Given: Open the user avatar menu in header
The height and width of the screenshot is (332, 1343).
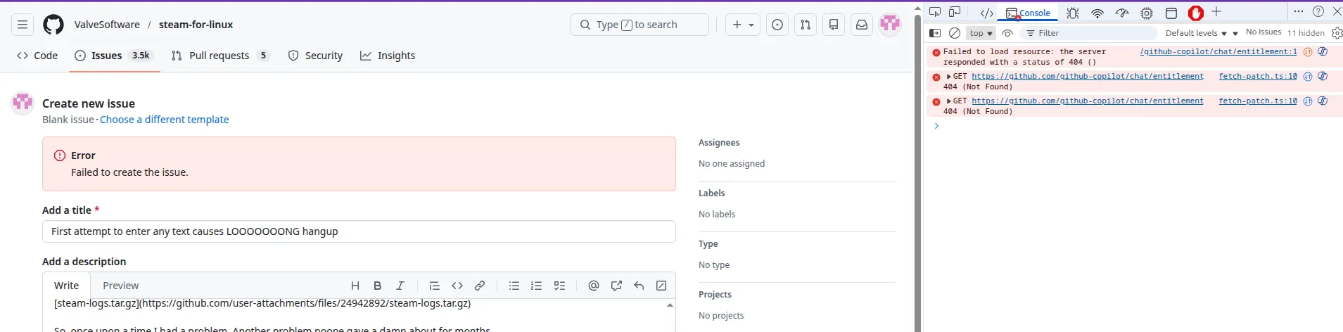Looking at the screenshot, I should (890, 25).
